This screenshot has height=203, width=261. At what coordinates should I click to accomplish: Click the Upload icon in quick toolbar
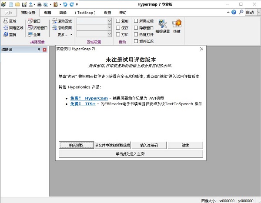pyautogui.click(x=30, y=4)
